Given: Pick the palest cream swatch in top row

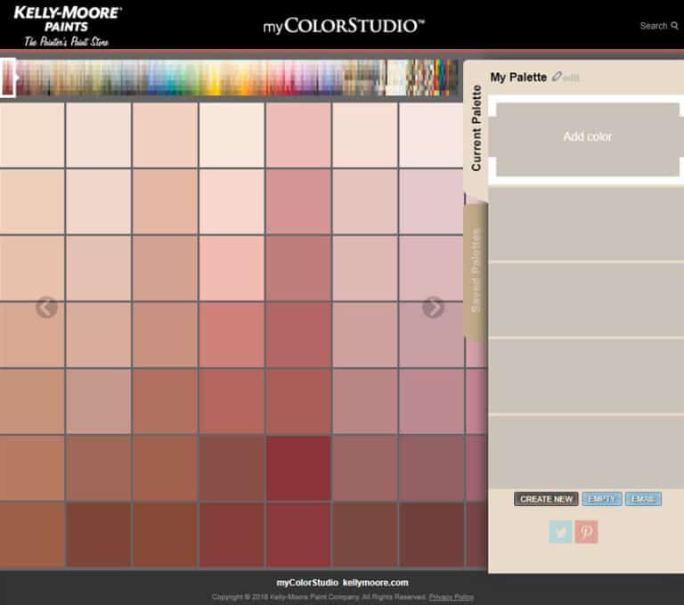Looking at the screenshot, I should 232,135.
